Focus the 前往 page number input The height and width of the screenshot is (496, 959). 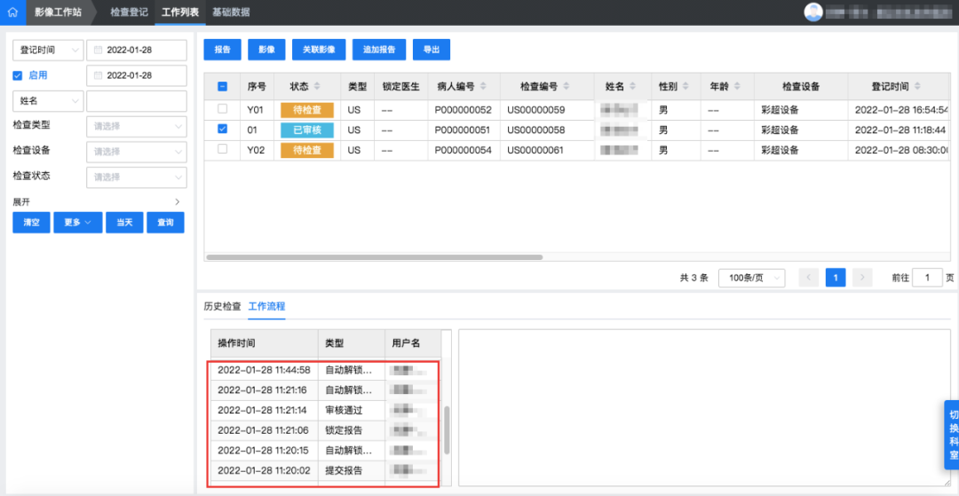(927, 278)
